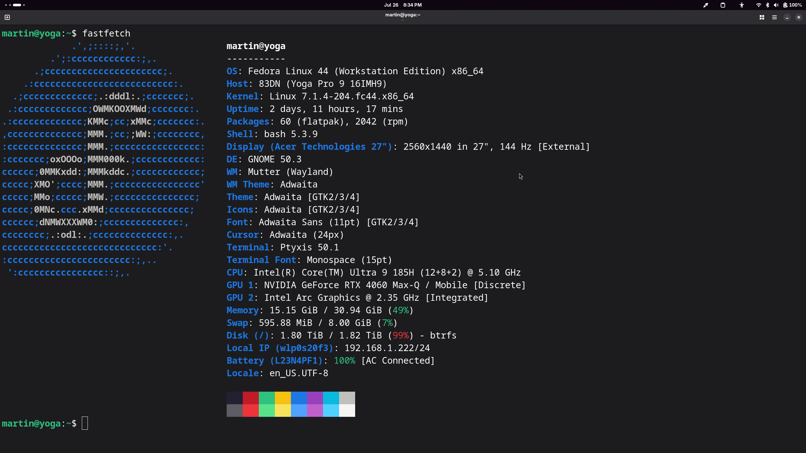Viewport: 806px width, 453px height.
Task: Click 'GNOME 50.3' desktop environment value
Action: (x=275, y=159)
